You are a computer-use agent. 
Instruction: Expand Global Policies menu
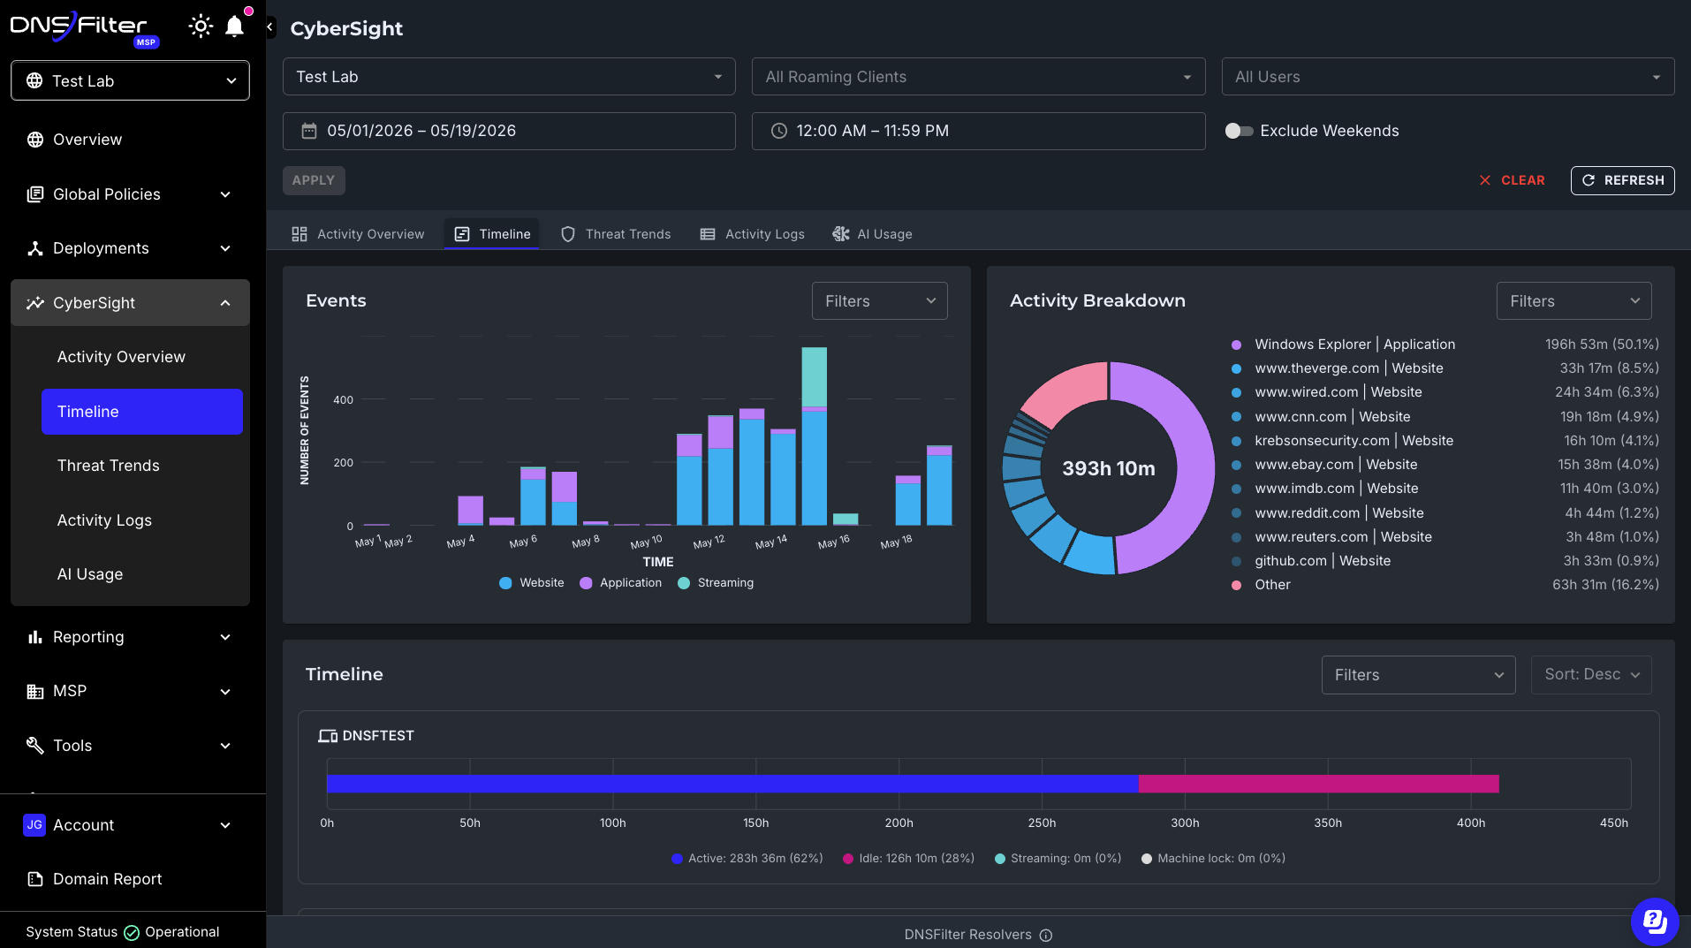130,194
